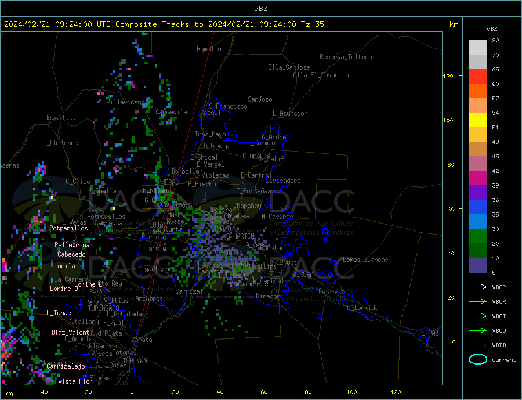Click the orange VBCR arrow in legend
This screenshot has height=400, width=522.
(x=478, y=302)
